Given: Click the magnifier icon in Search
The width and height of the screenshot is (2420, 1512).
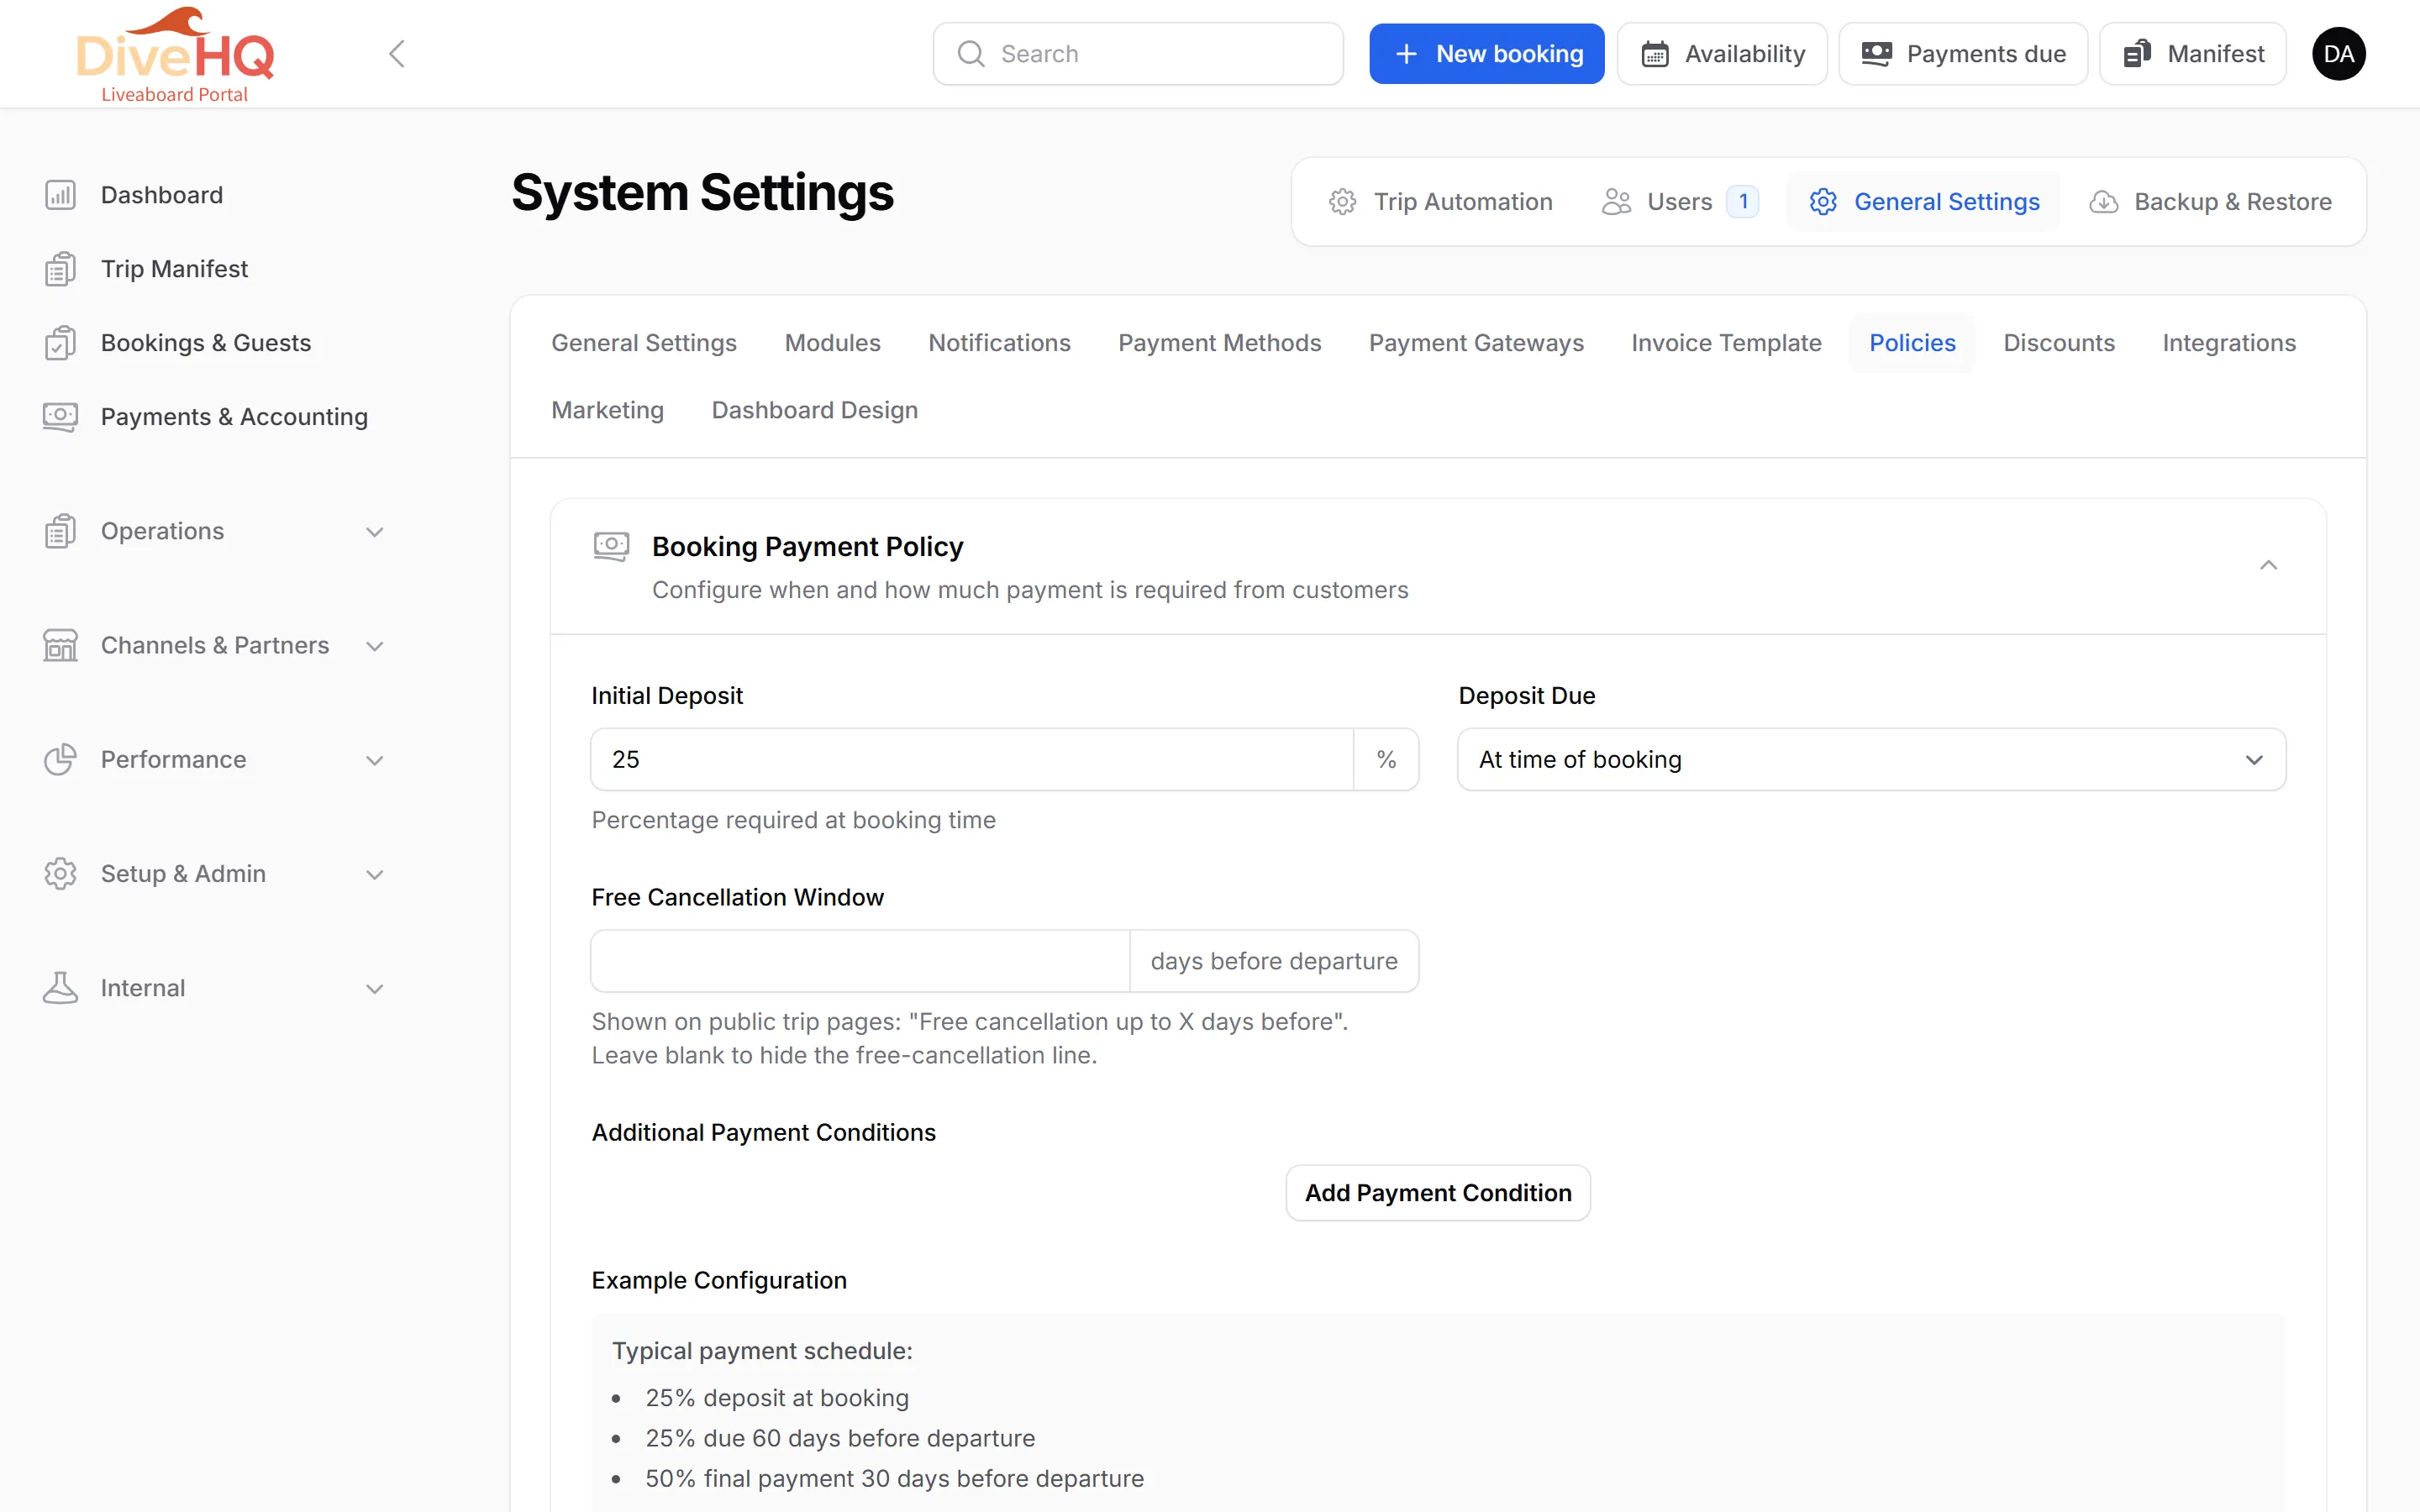Looking at the screenshot, I should pyautogui.click(x=971, y=54).
